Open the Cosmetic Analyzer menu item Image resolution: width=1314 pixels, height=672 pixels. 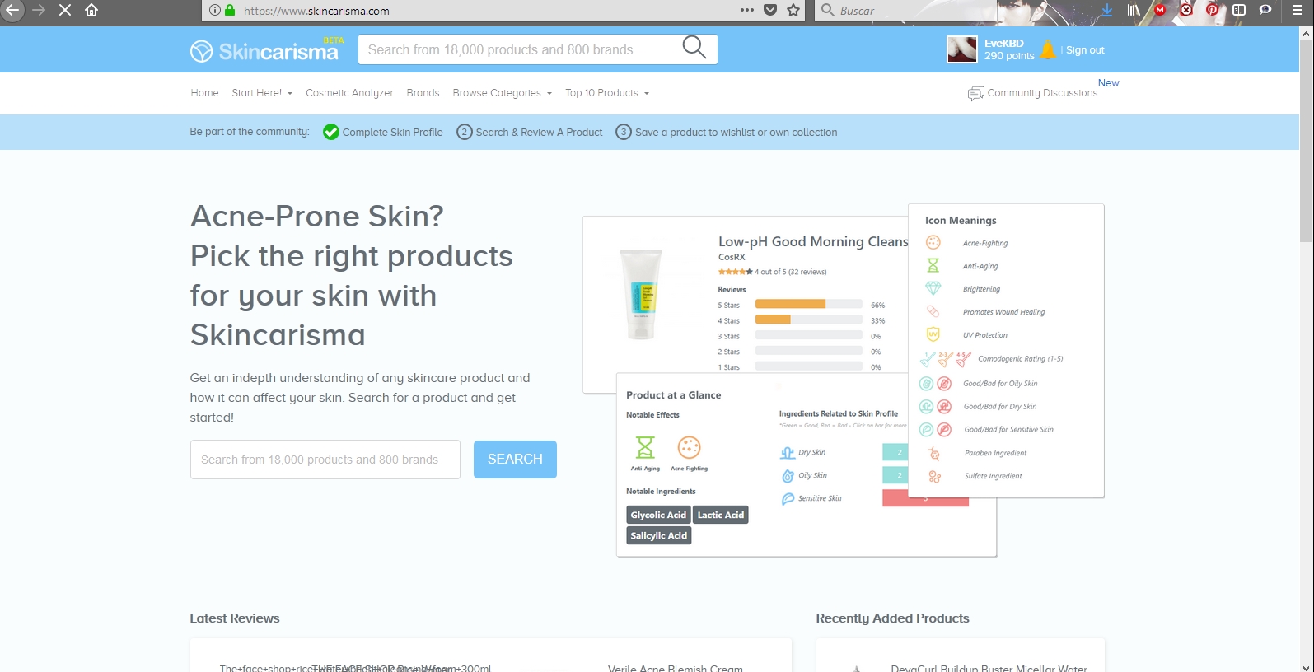tap(349, 93)
